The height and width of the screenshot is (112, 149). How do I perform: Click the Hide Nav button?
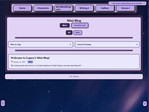[3, 103]
